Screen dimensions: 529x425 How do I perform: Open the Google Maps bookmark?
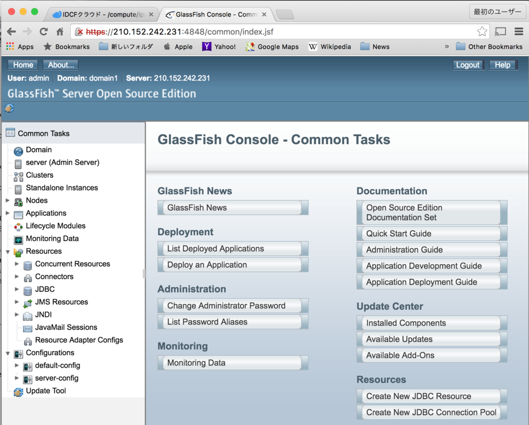tap(272, 46)
